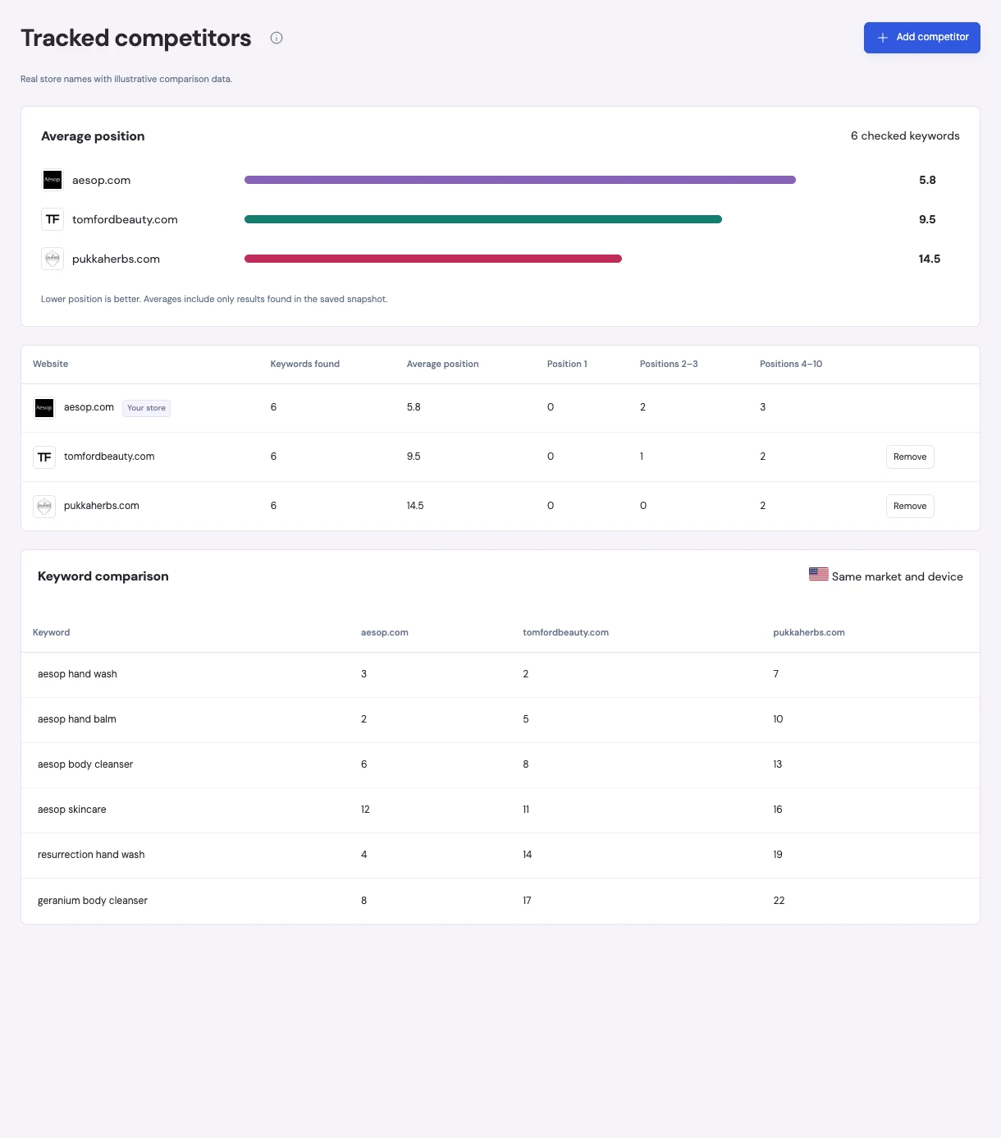
Task: Click the Website column header
Action: click(x=51, y=364)
